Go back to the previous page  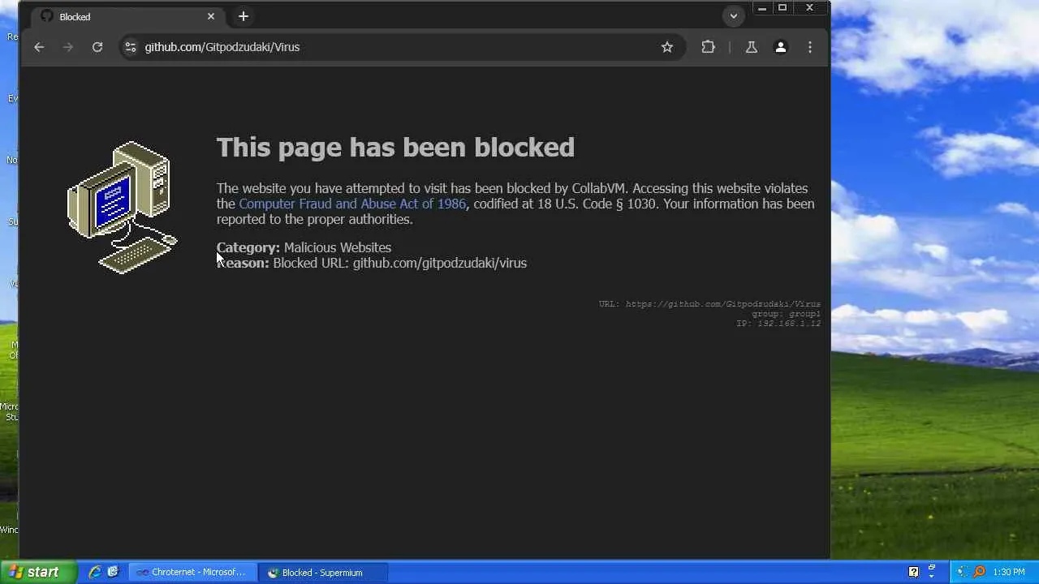pos(39,47)
